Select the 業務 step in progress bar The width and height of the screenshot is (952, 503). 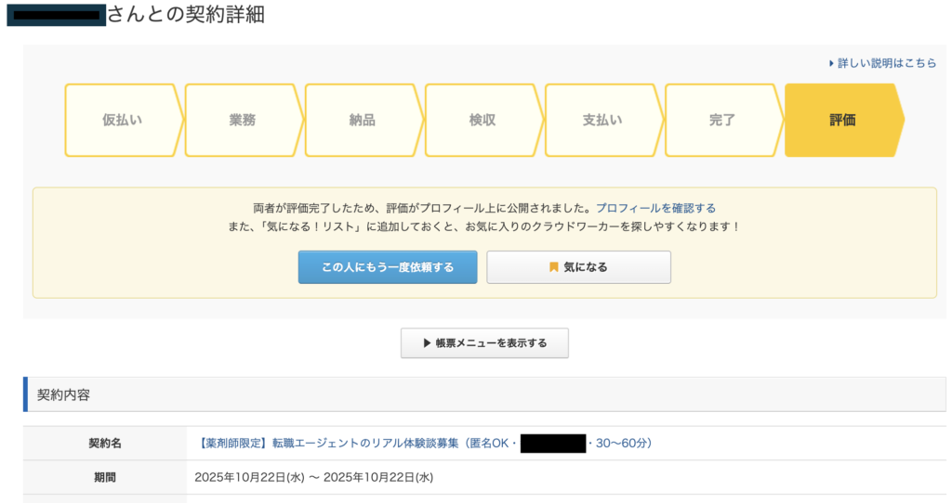[242, 121]
